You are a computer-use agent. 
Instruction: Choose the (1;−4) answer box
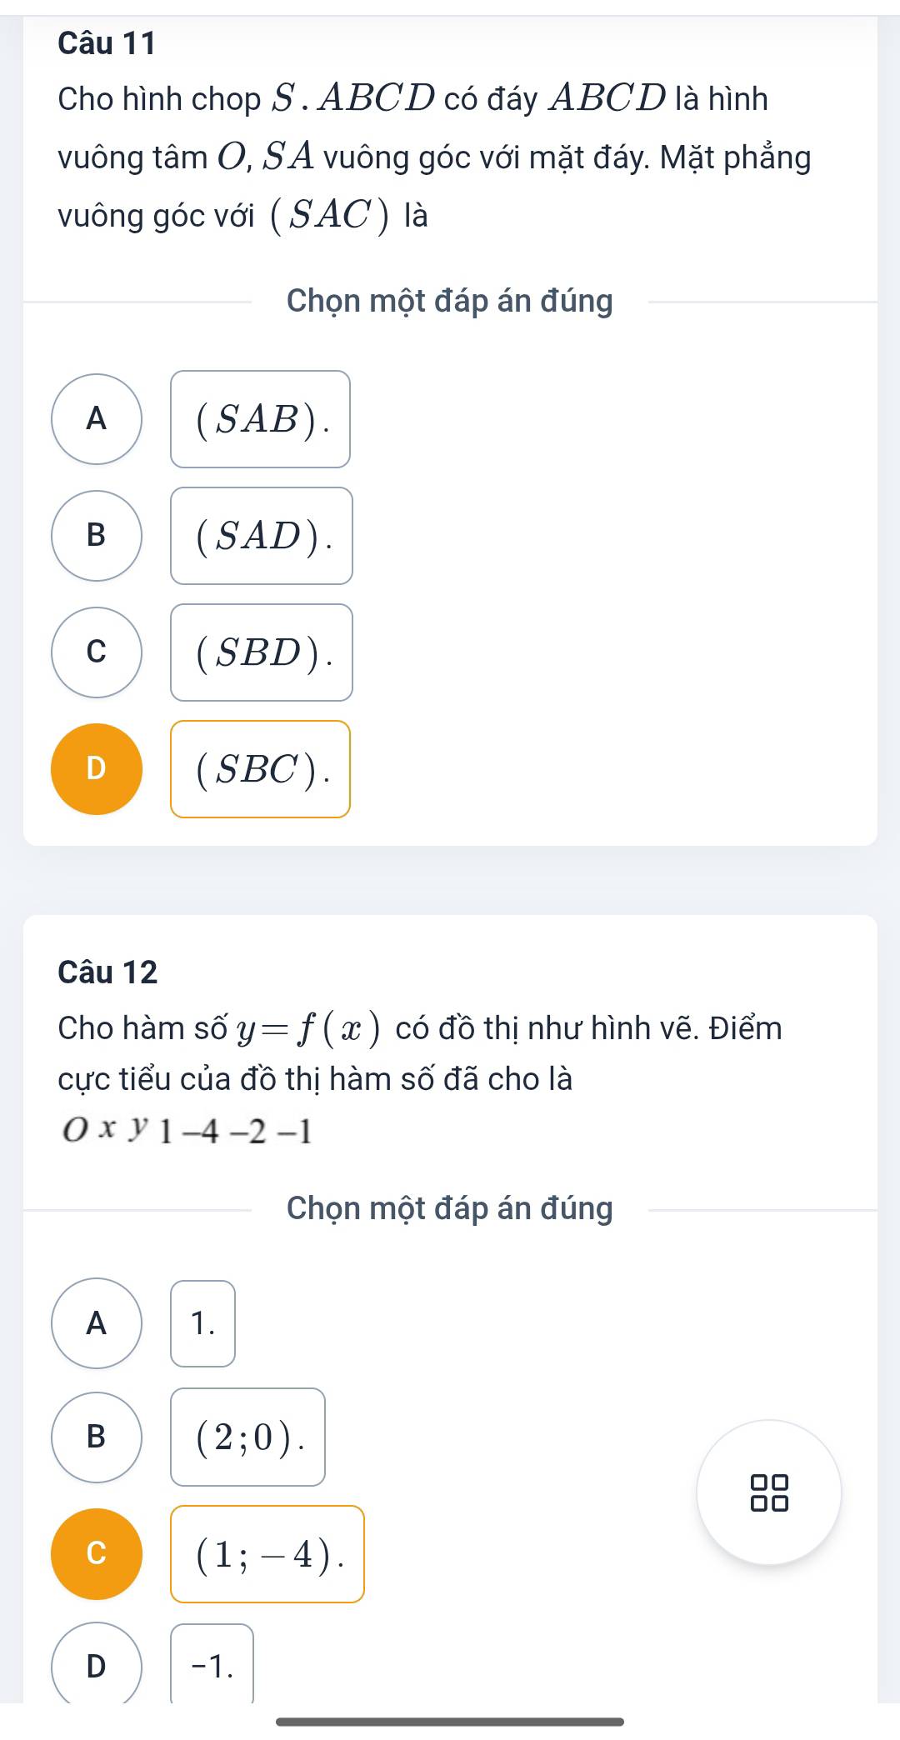click(x=267, y=1554)
